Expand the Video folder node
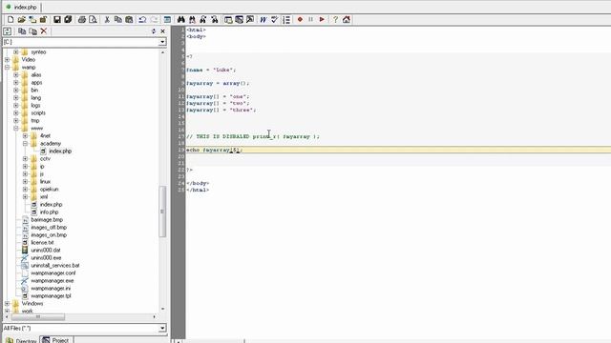This screenshot has height=343, width=611. [x=7, y=59]
